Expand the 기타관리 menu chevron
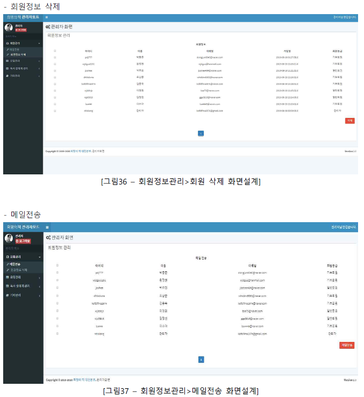Image resolution: width=364 pixels, height=397 pixels. click(39, 76)
